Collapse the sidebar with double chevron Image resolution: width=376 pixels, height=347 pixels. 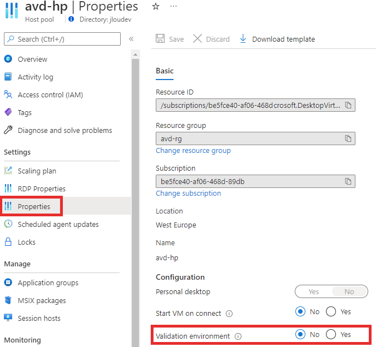pyautogui.click(x=131, y=39)
